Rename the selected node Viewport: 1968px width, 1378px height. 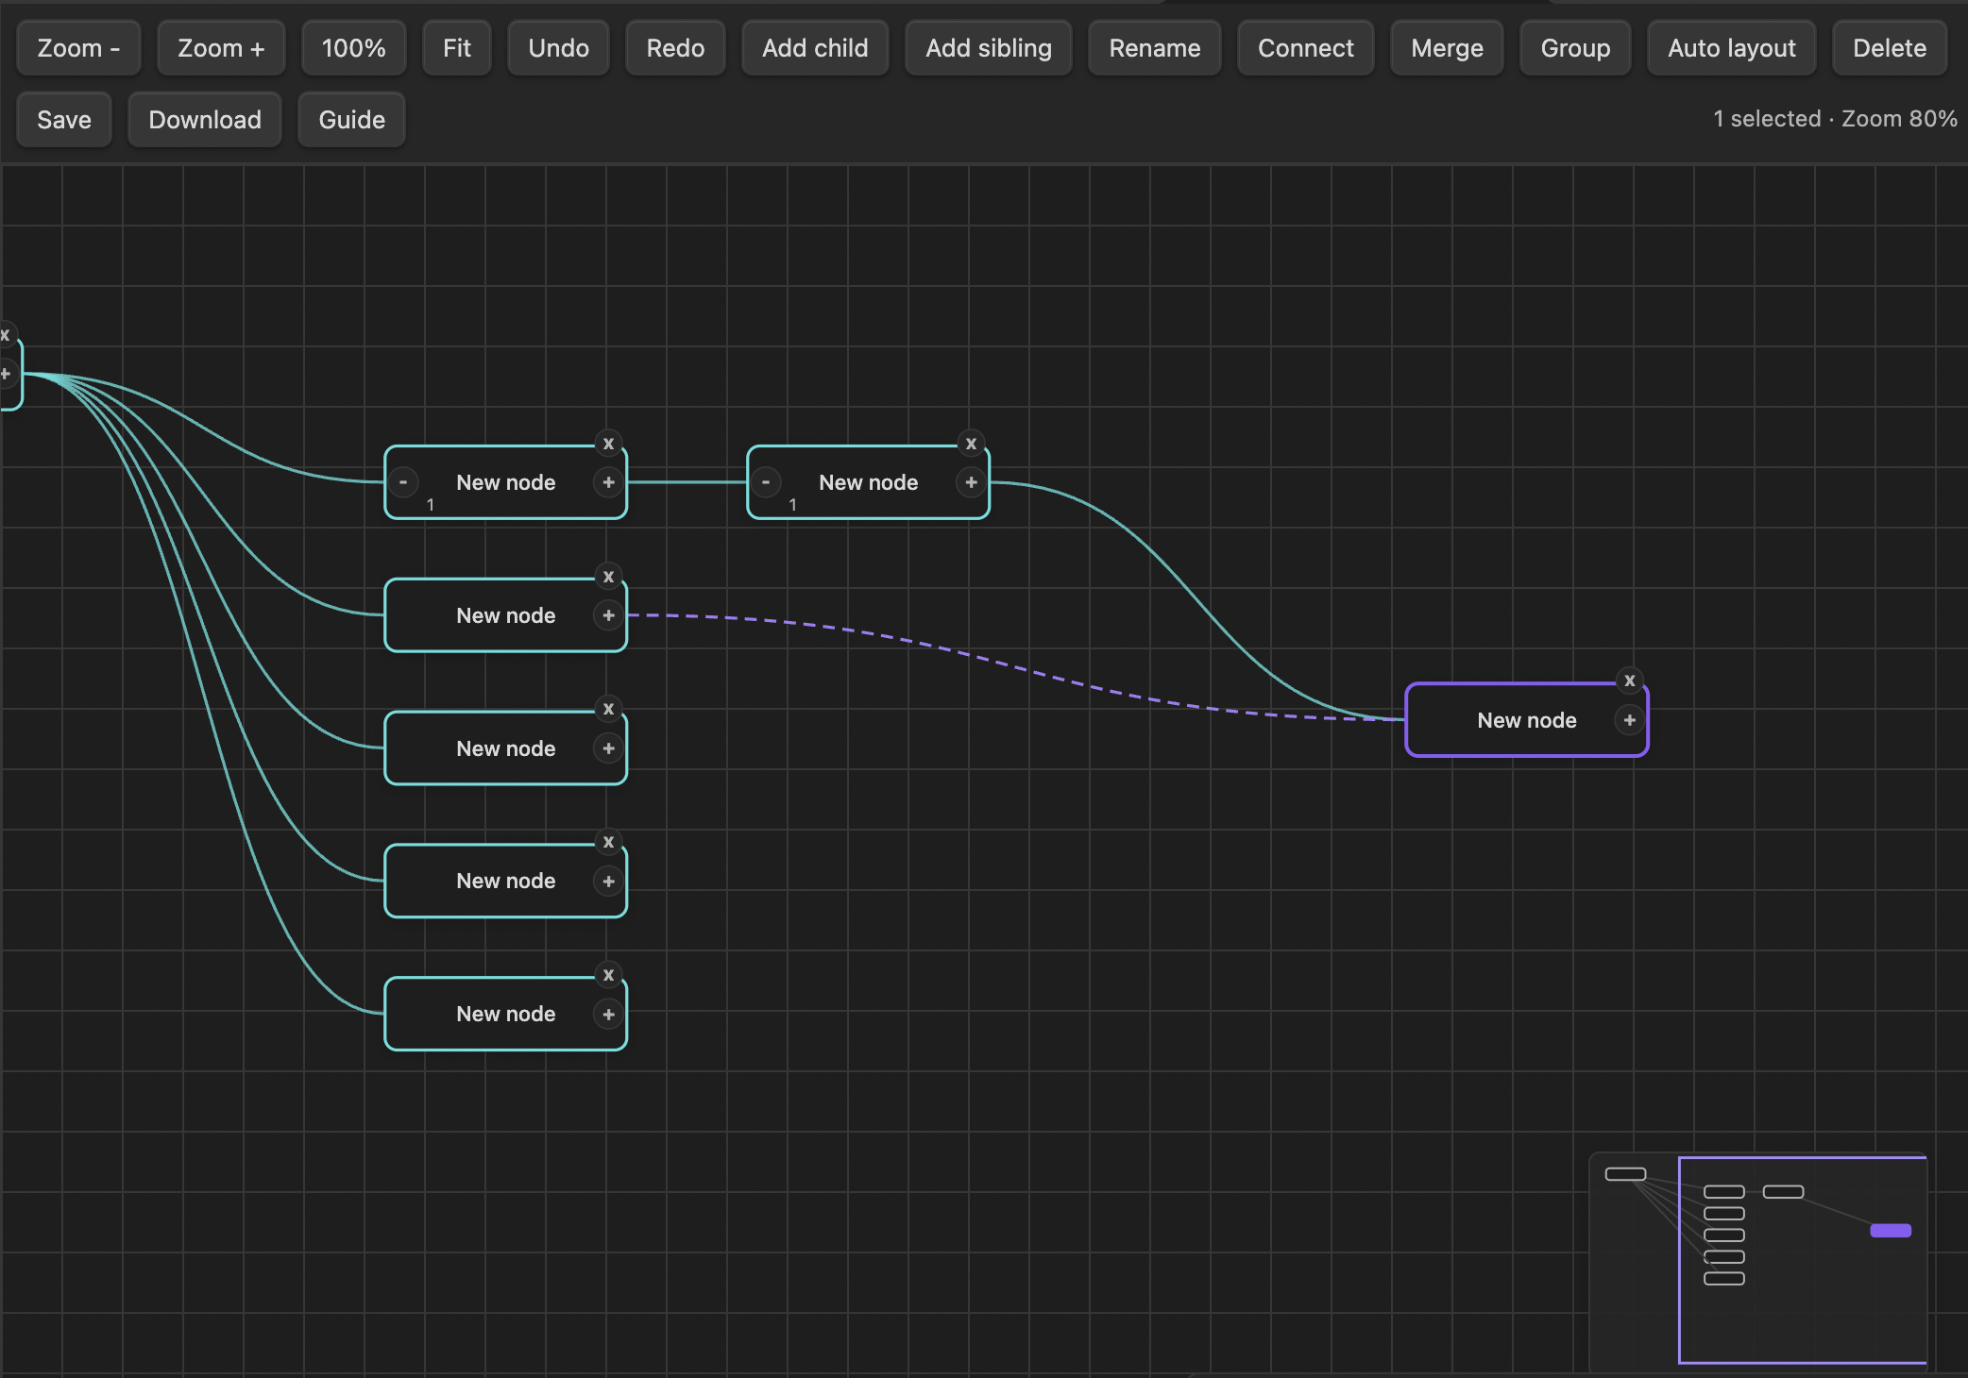(1155, 48)
